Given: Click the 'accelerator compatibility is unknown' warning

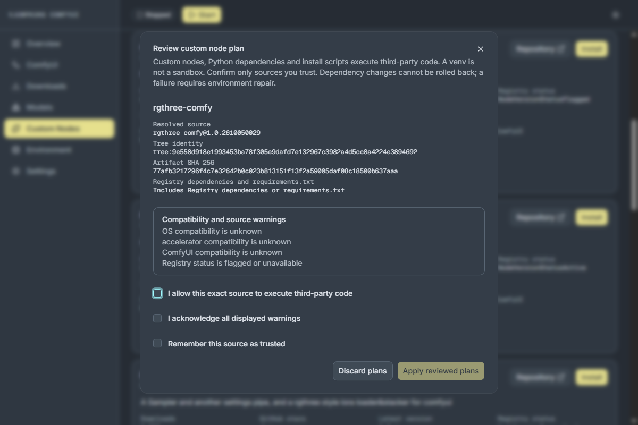Looking at the screenshot, I should [x=226, y=242].
